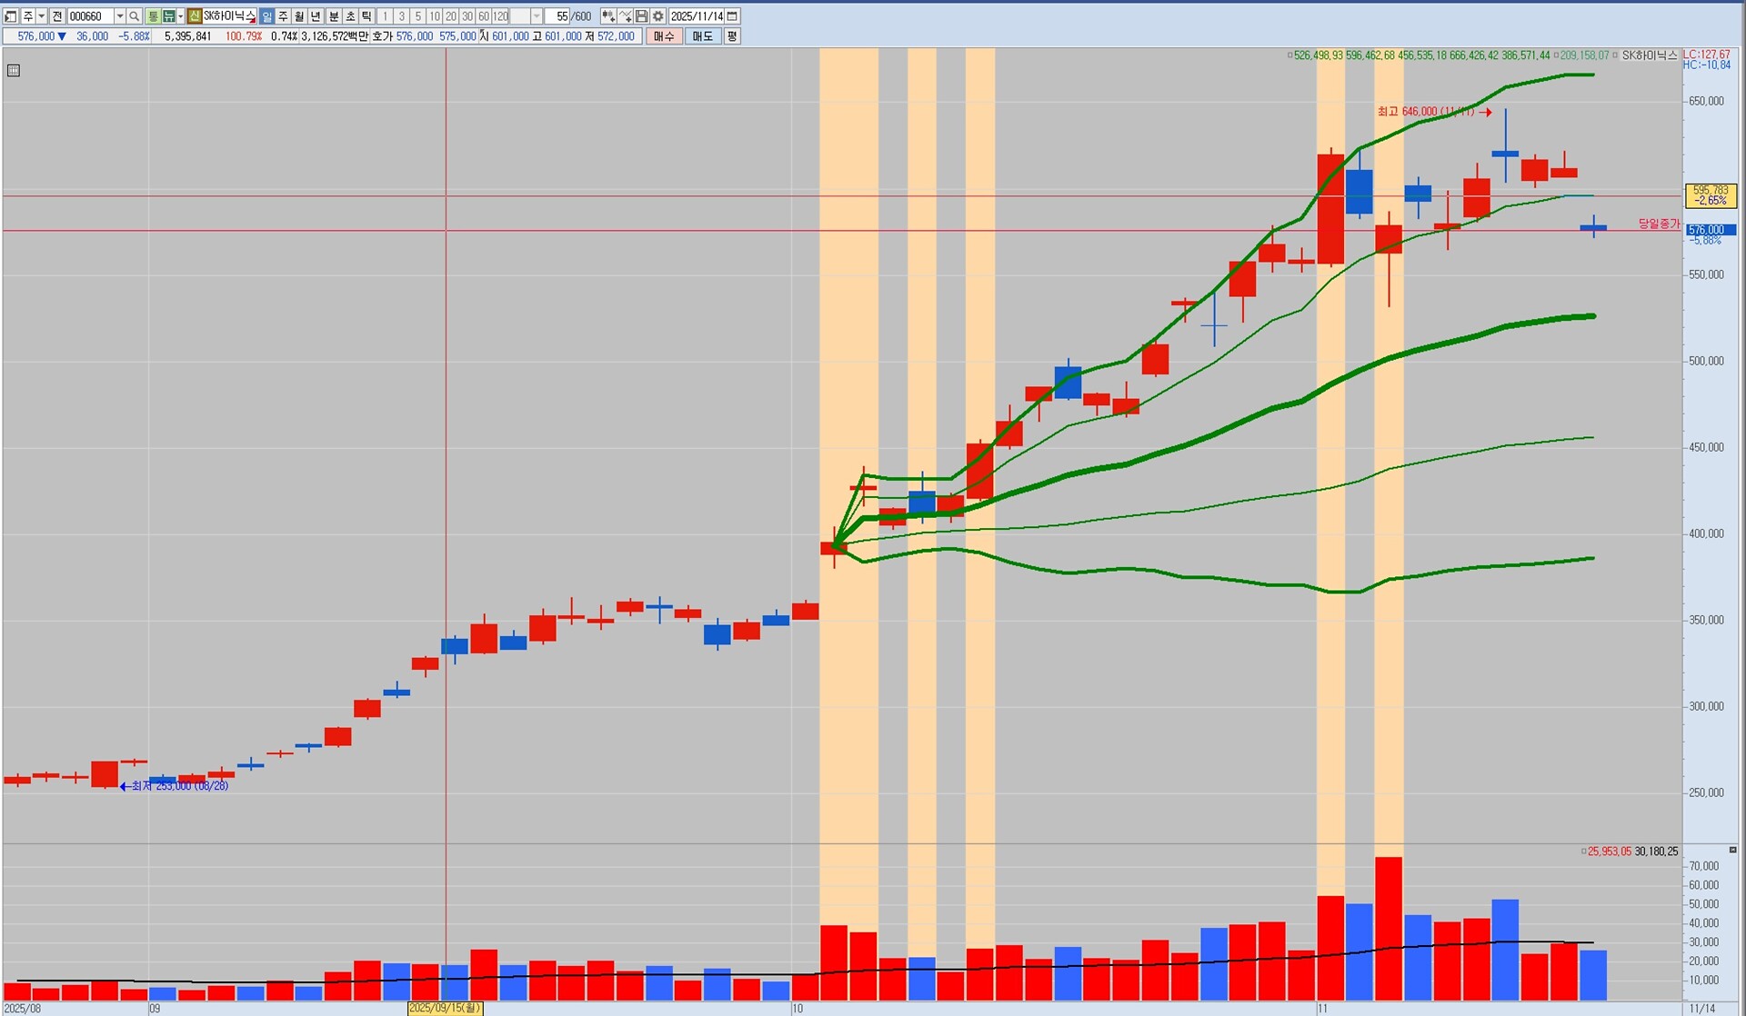Click the stock search magnifier icon
The image size is (1746, 1016).
[134, 16]
